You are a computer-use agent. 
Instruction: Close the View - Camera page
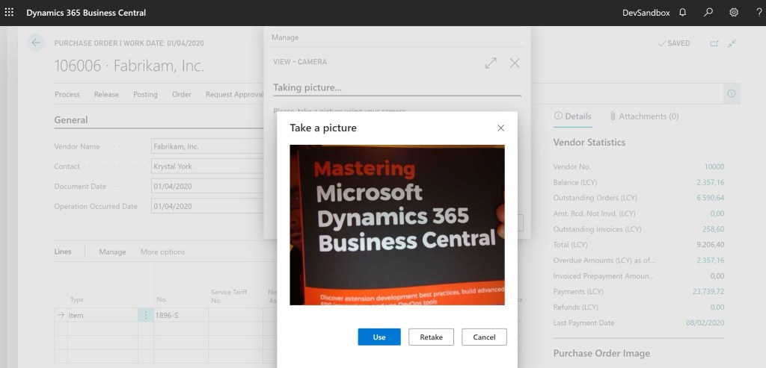(x=515, y=63)
